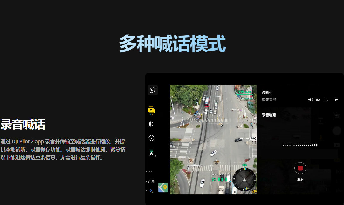Open the map thumbnail in bottom-left corner
344x205 pixels.
(x=163, y=188)
